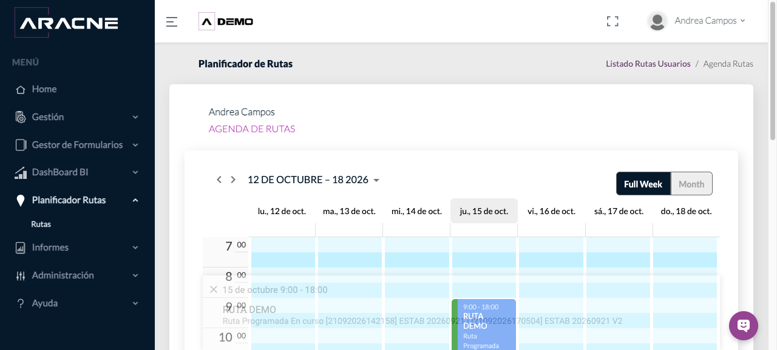
Task: Open the RUTA DEMO calendar event
Action: point(484,325)
